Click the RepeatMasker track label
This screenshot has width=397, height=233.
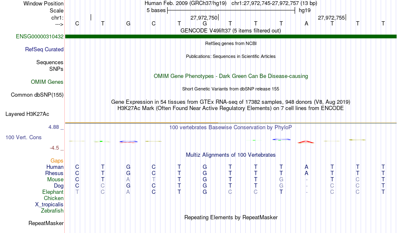(46, 223)
